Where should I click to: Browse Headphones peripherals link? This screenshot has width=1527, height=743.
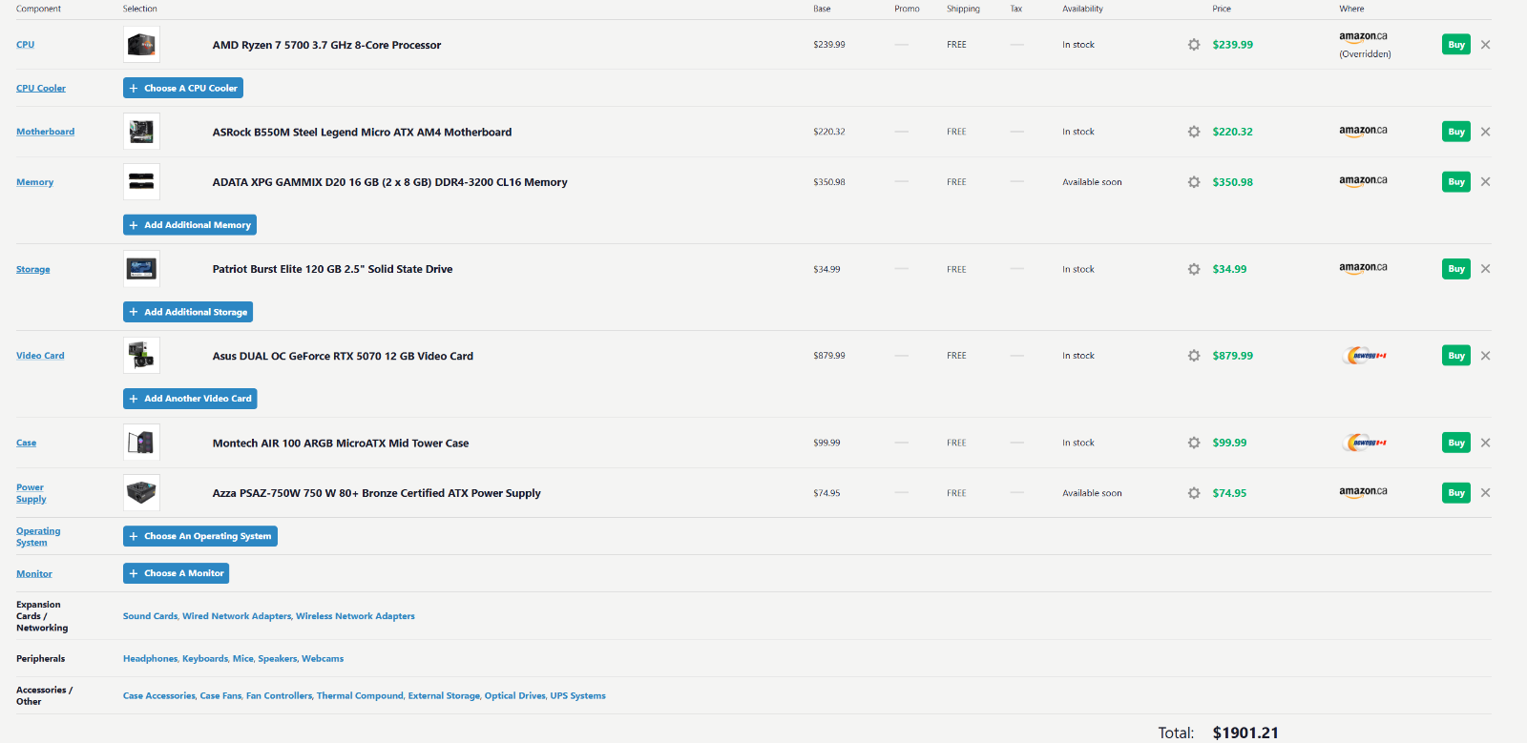pos(150,658)
